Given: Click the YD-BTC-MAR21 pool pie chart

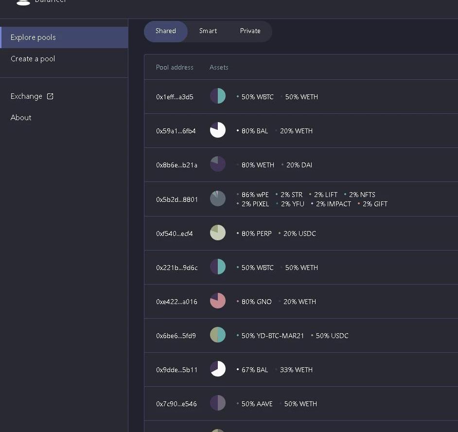Looking at the screenshot, I should pyautogui.click(x=218, y=335).
